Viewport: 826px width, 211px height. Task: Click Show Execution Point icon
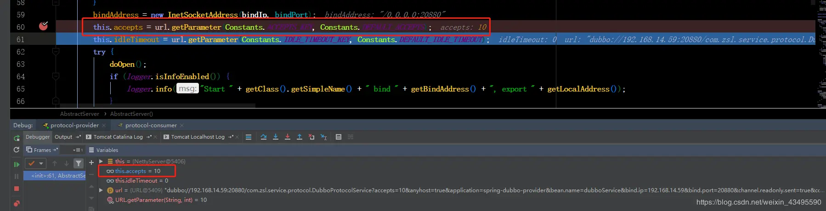point(249,137)
